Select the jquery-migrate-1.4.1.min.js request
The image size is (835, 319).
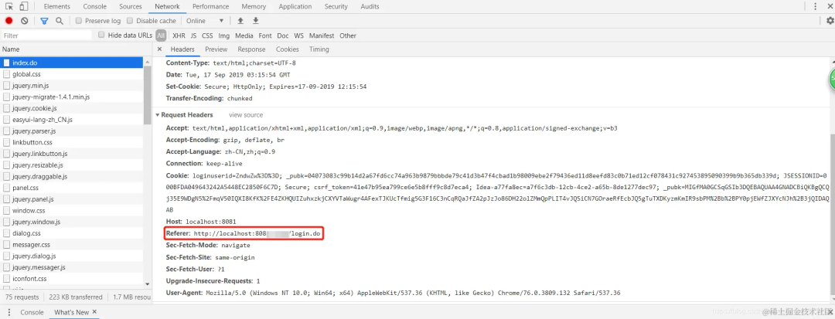click(72, 97)
